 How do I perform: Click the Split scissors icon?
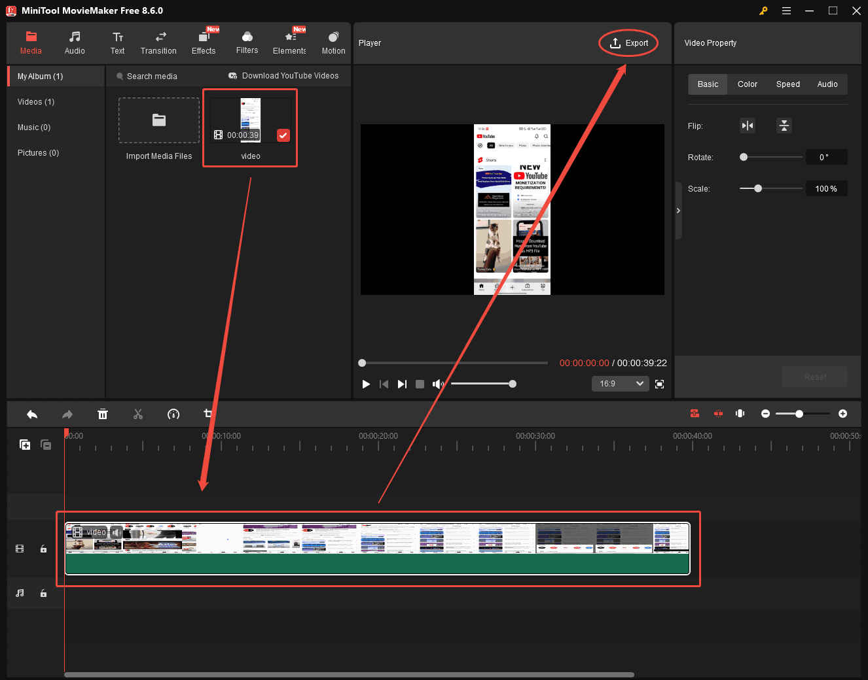click(138, 414)
